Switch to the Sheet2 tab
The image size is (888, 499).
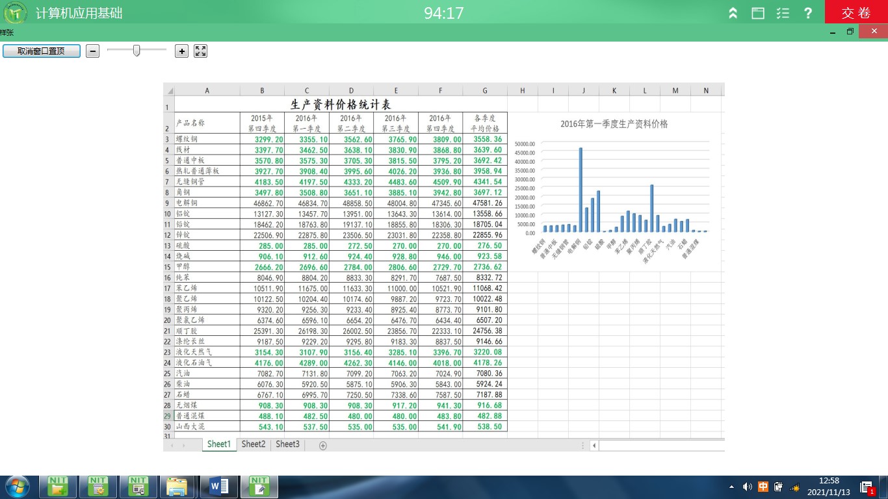click(x=253, y=444)
